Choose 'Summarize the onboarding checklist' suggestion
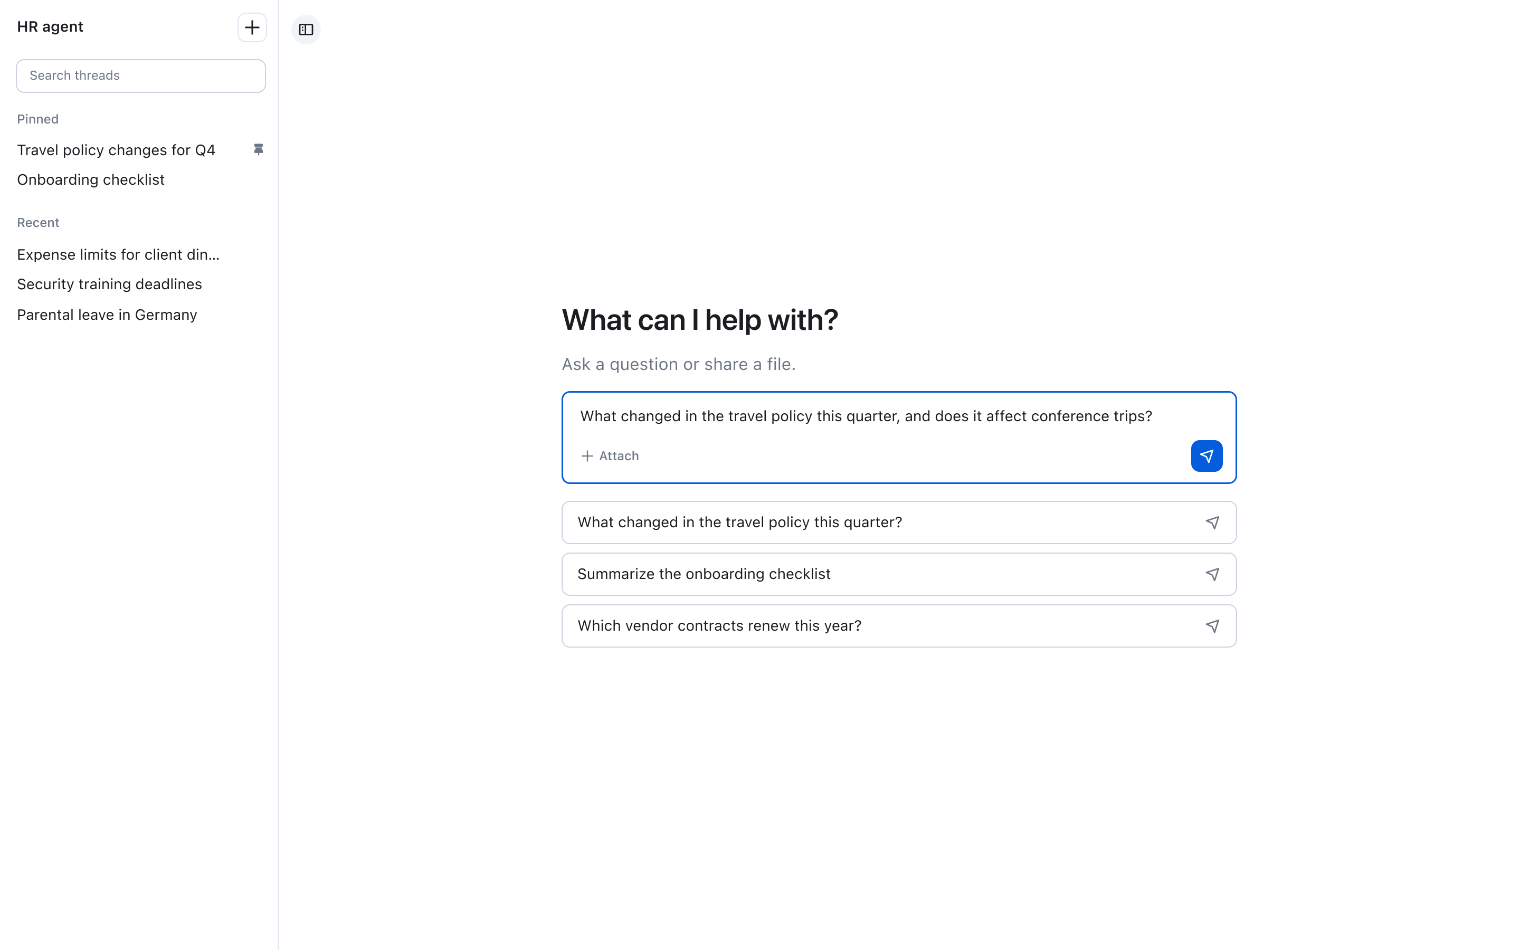The image size is (1520, 950). coord(899,574)
